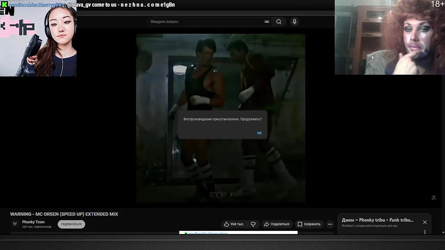Screen dimensions: 445x250
Task: Open the on-screen keyboard icon in search
Action: pos(267,22)
